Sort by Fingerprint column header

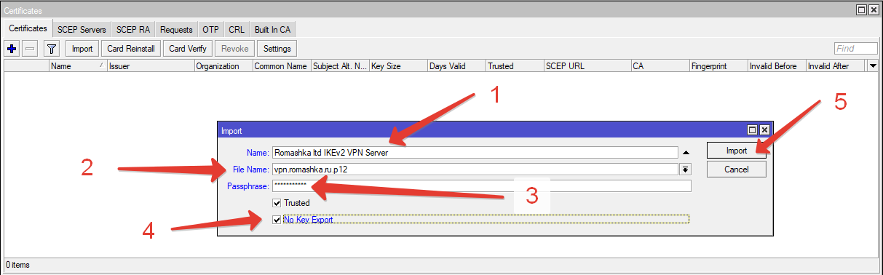718,65
